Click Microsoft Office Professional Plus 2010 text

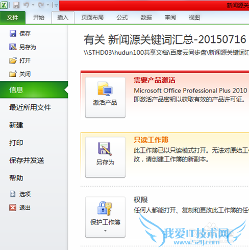[x=190, y=90]
